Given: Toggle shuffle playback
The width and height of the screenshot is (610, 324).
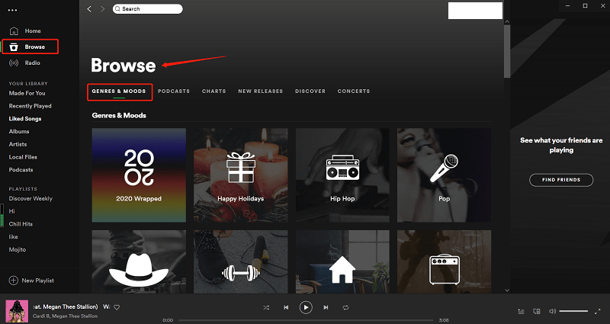Looking at the screenshot, I should pos(266,308).
